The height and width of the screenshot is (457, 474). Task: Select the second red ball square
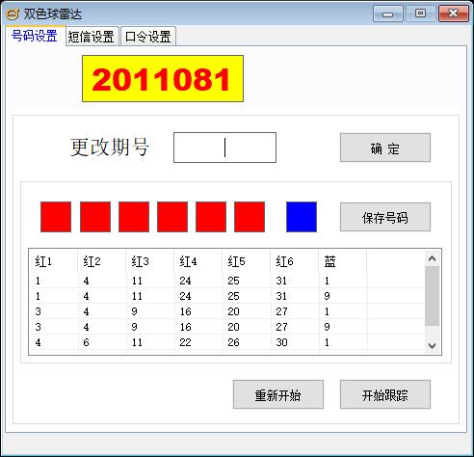[x=95, y=217]
